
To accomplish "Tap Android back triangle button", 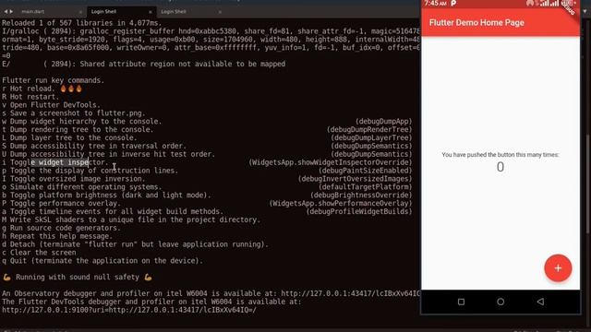I will [x=540, y=302].
